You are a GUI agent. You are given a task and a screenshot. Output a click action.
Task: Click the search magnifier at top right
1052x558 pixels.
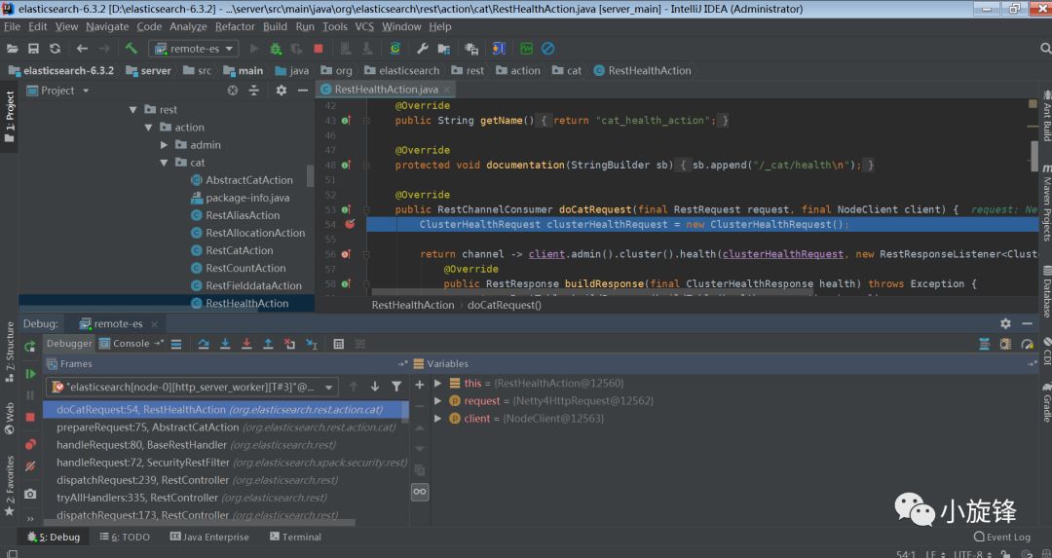point(1044,49)
